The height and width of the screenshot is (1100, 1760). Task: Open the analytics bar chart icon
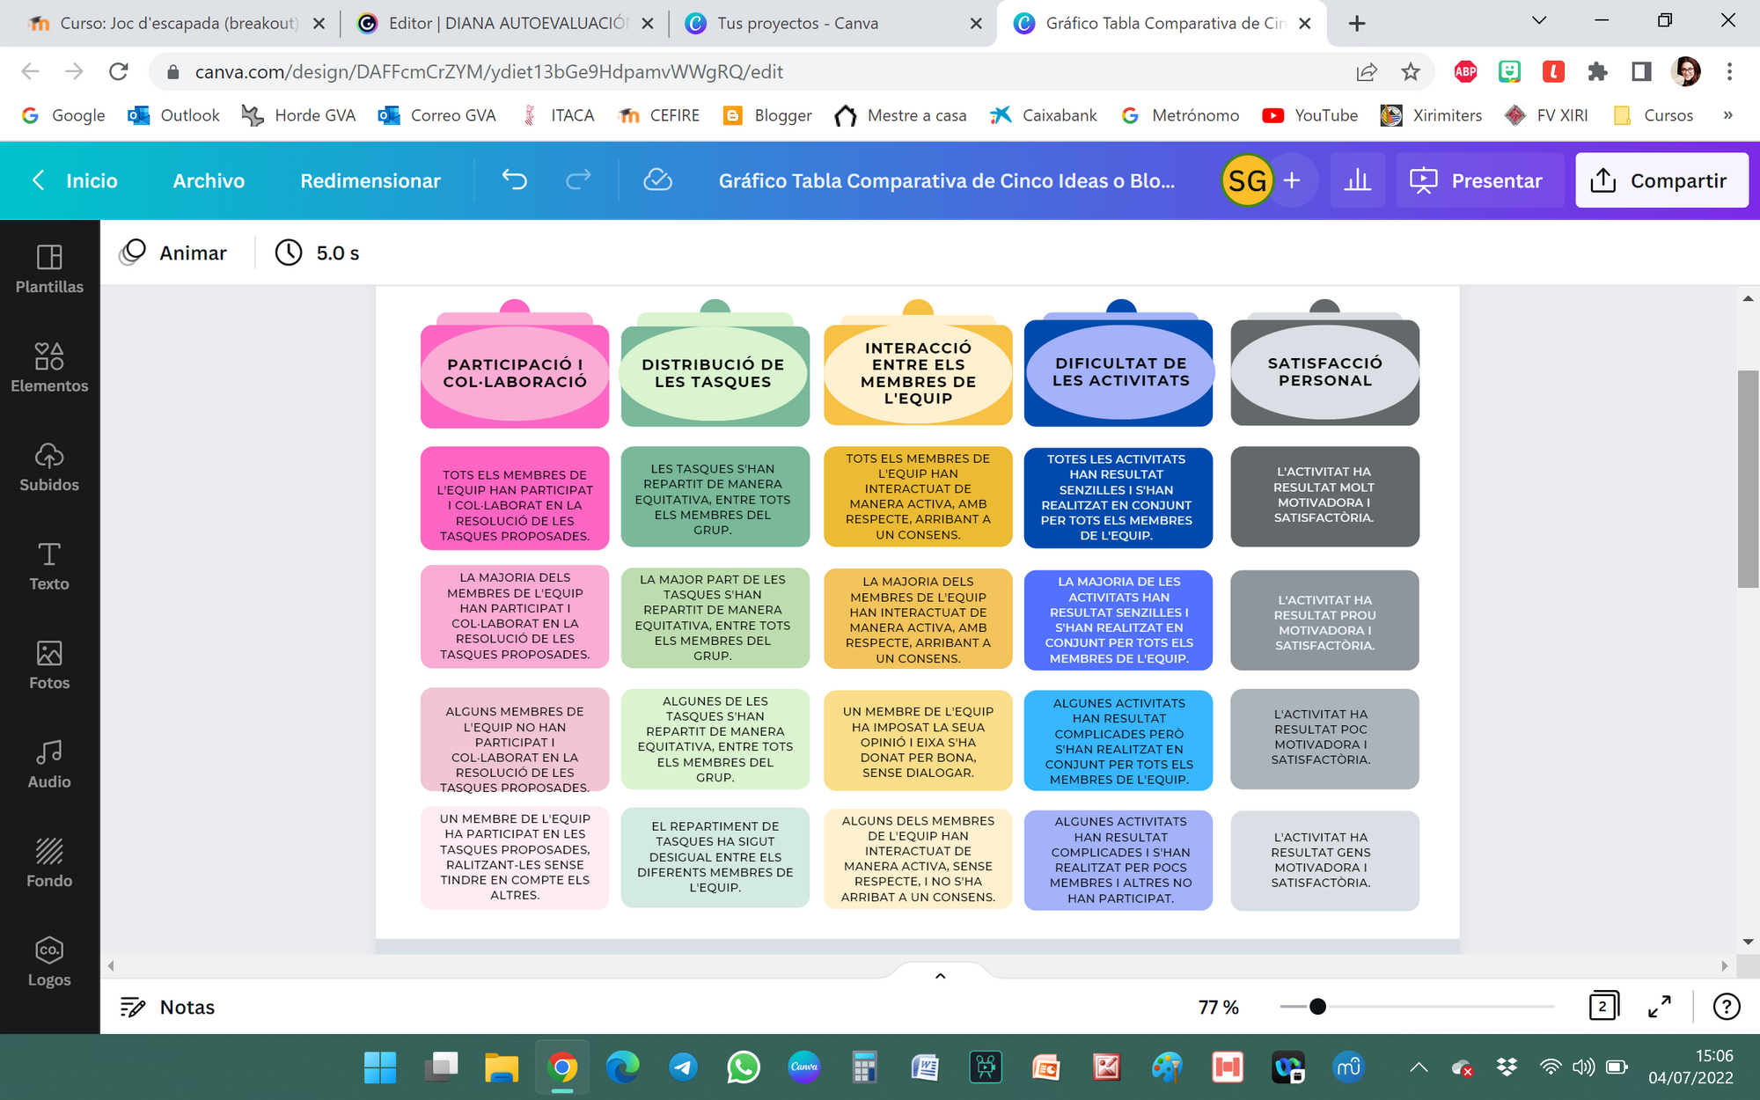[x=1358, y=180]
